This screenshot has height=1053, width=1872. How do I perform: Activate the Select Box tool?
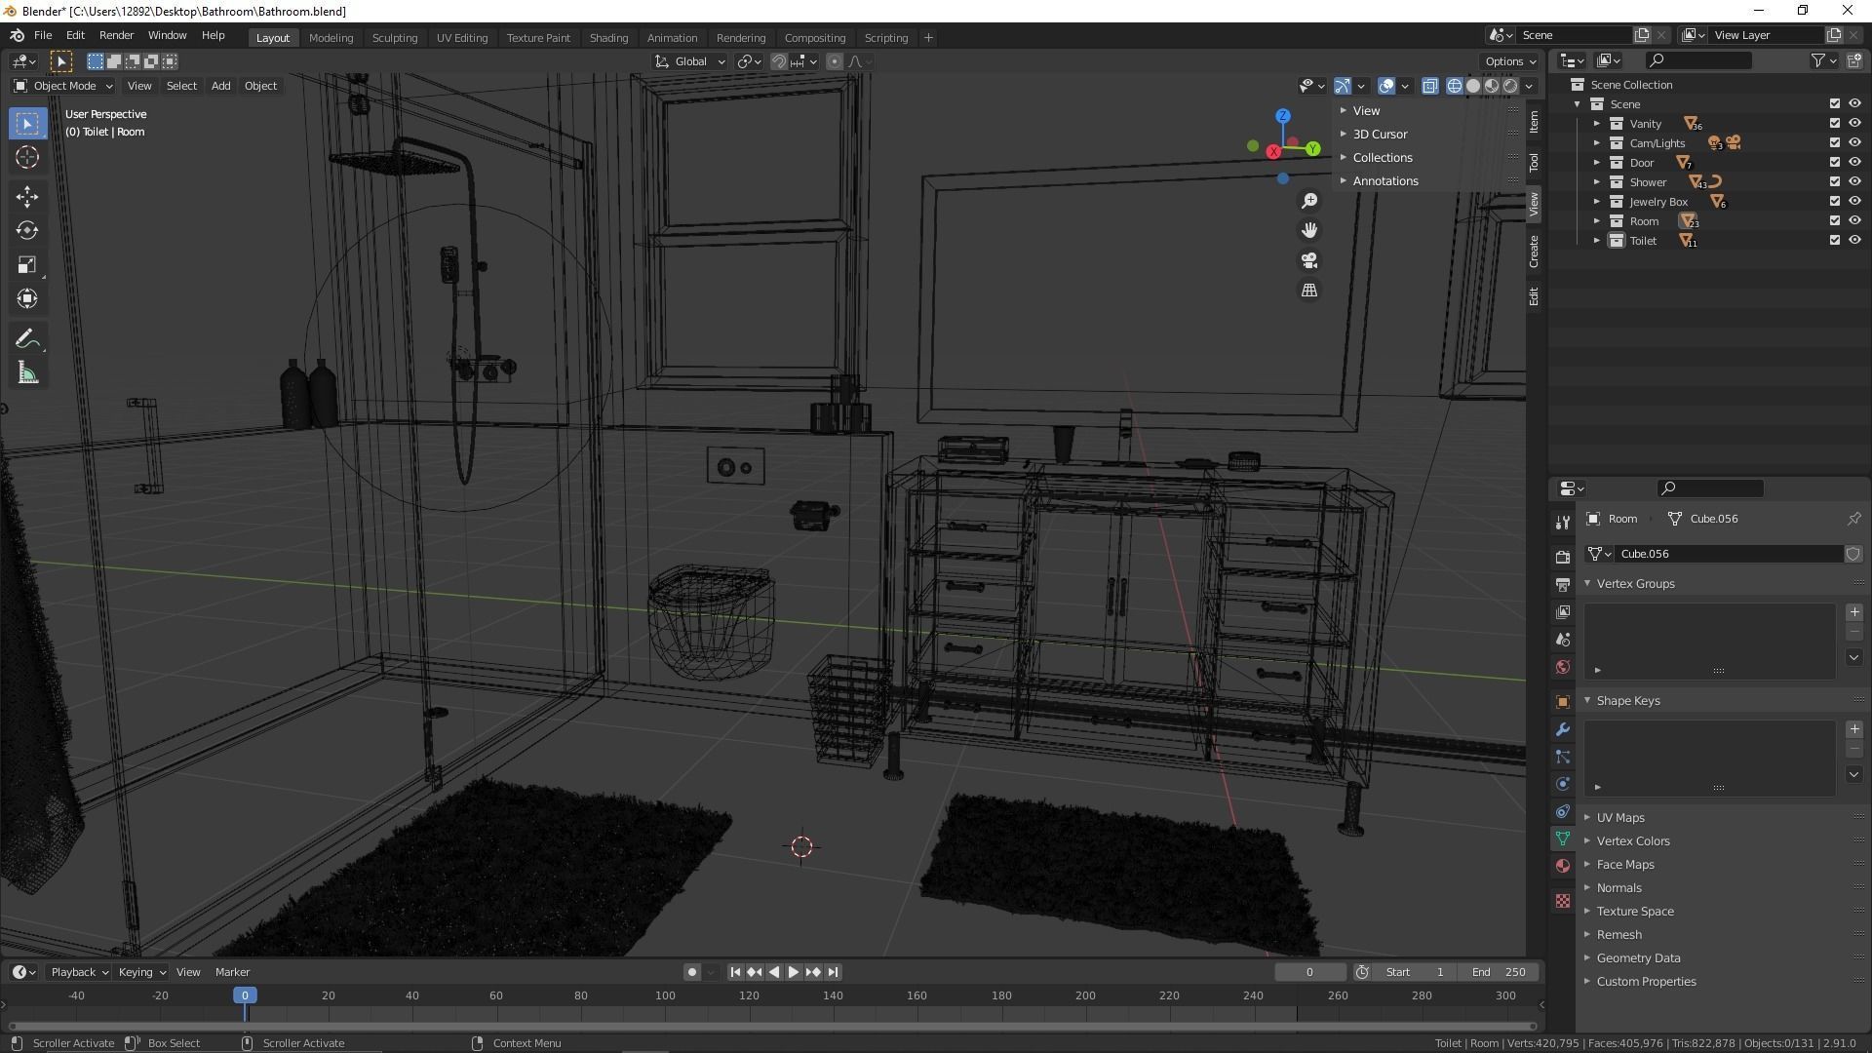27,124
